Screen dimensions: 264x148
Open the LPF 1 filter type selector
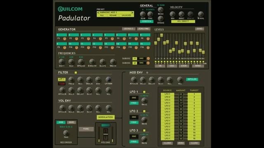tap(62, 79)
